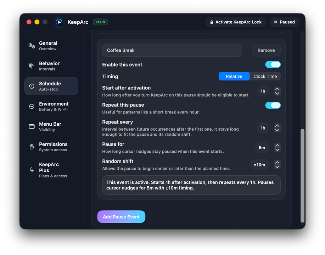Open the Permissions System access section
This screenshot has width=325, height=255.
click(51, 147)
